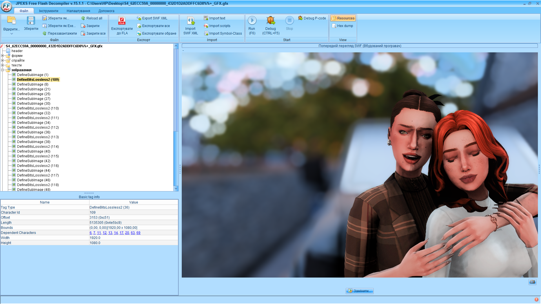The height and width of the screenshot is (304, 541).
Task: Click red error indicator in status bar
Action: coord(536,299)
